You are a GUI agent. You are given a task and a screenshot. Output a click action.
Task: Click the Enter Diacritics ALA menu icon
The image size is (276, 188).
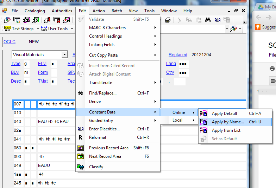[x=81, y=129]
